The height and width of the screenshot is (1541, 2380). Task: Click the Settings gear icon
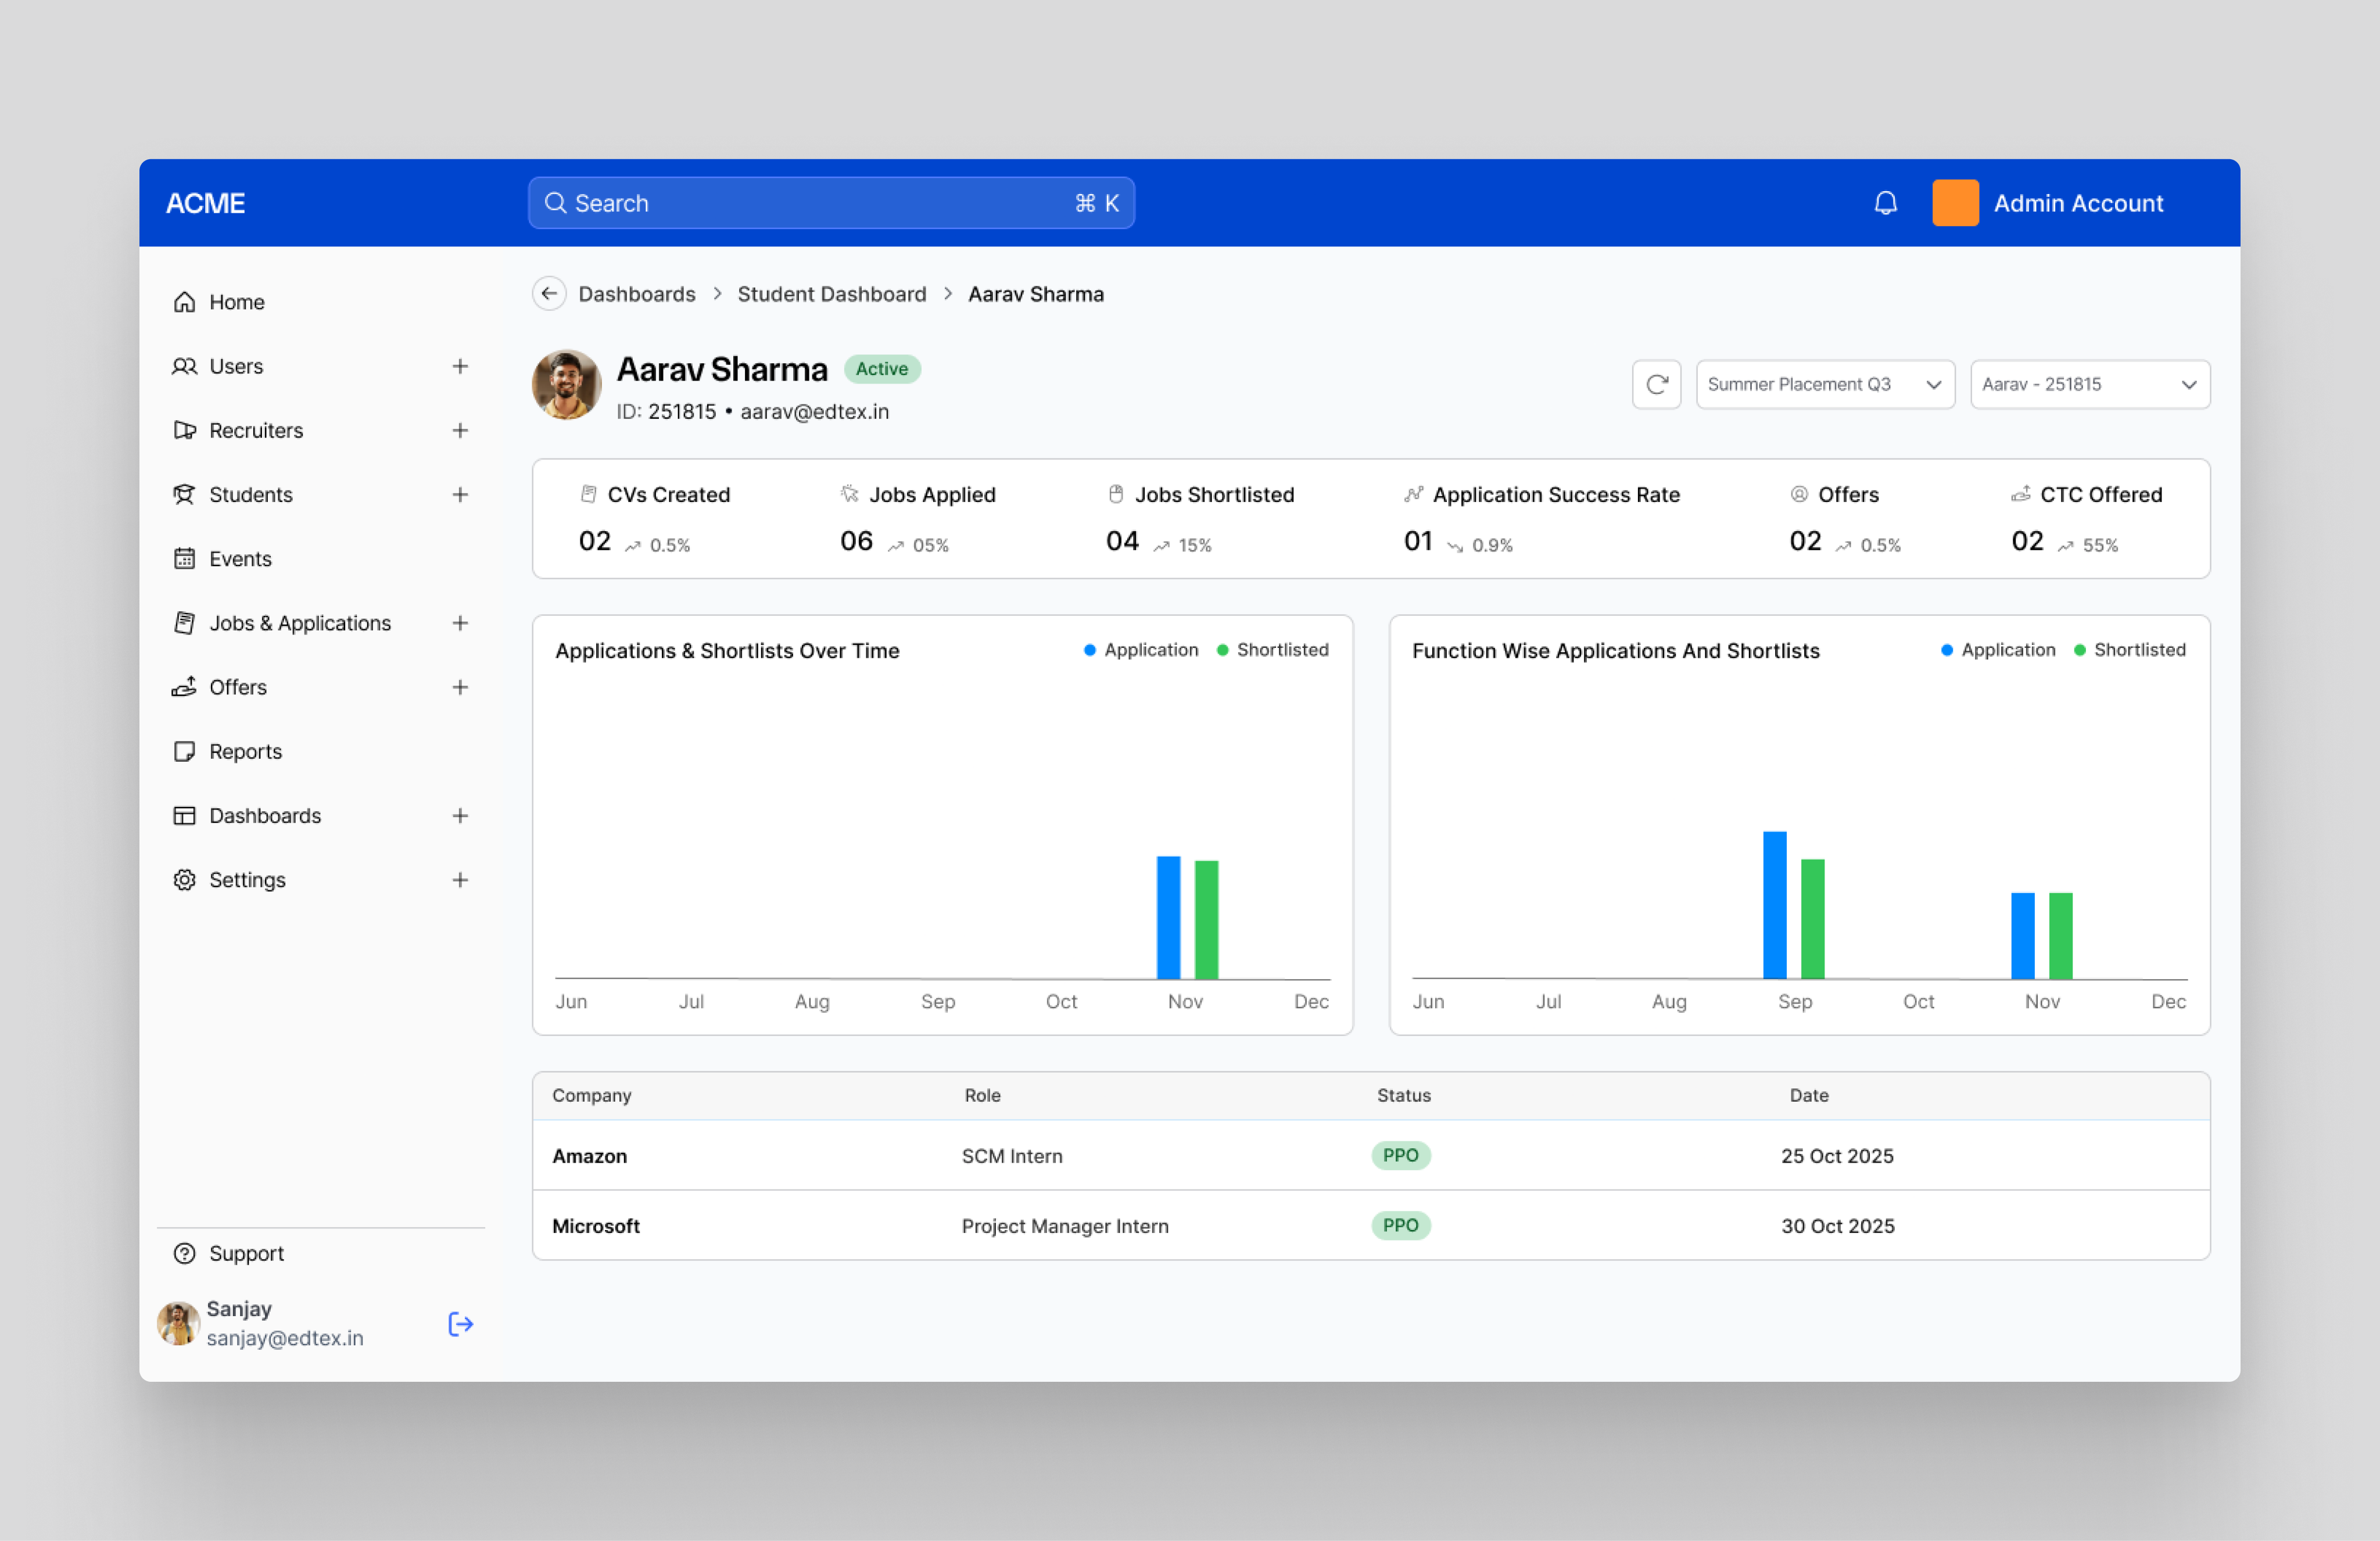[x=185, y=879]
